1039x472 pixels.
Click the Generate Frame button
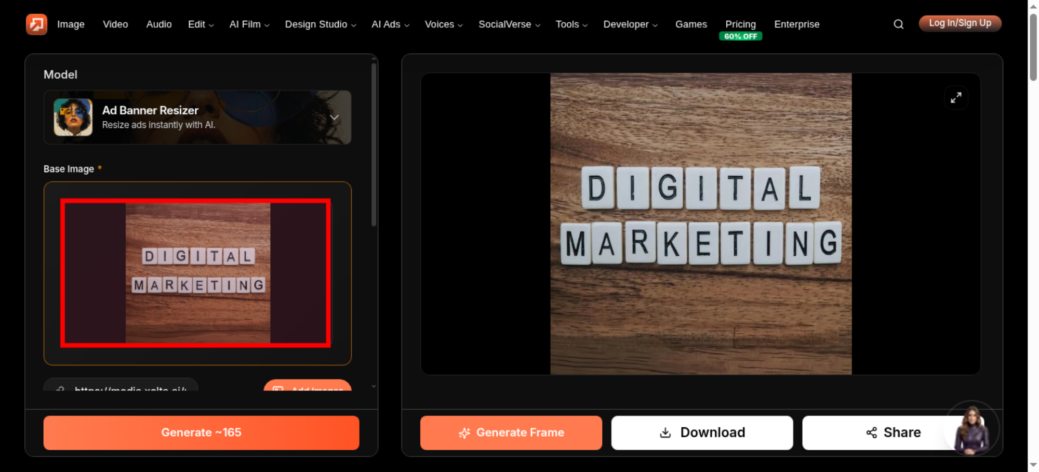click(511, 432)
